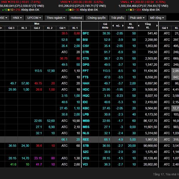Open stock symbol MBB
Viewport: 179px width, 179px height.
tap(86, 121)
